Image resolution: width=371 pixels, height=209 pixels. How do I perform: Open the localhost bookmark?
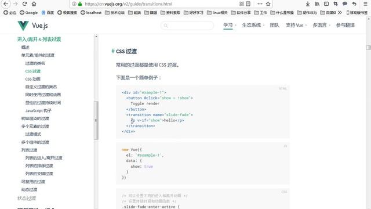91,13
